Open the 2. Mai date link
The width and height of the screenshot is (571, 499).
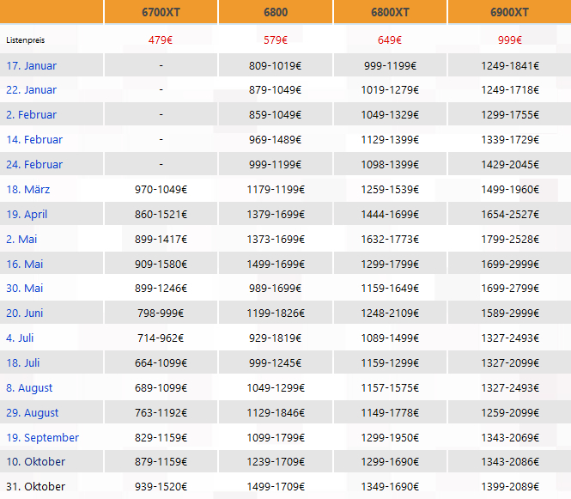(x=21, y=240)
